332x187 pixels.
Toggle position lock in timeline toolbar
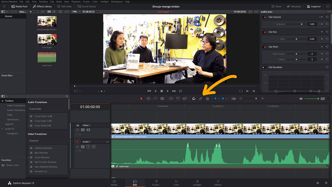click(x=207, y=98)
